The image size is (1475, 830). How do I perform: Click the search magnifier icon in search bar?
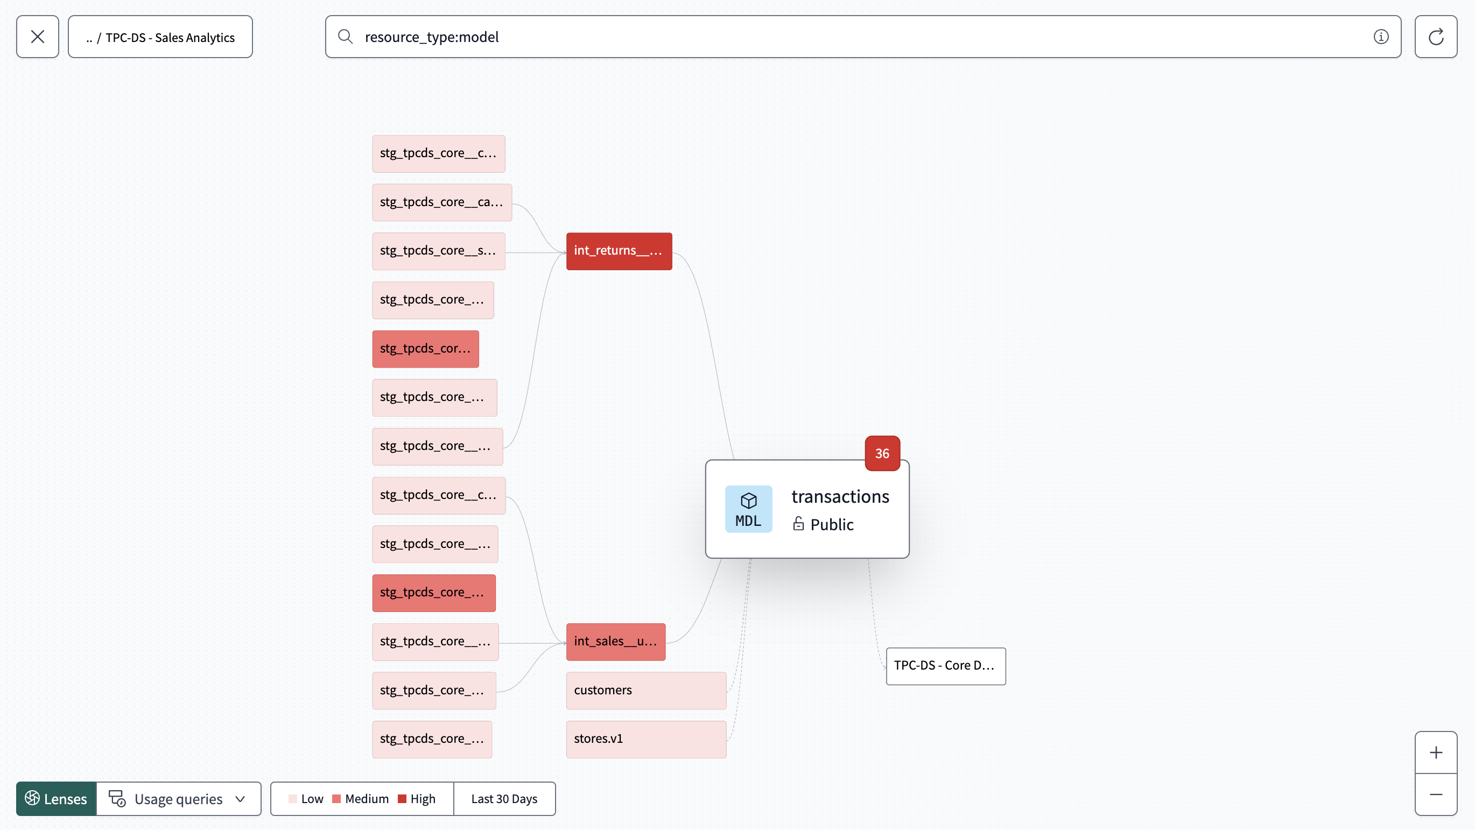[346, 37]
